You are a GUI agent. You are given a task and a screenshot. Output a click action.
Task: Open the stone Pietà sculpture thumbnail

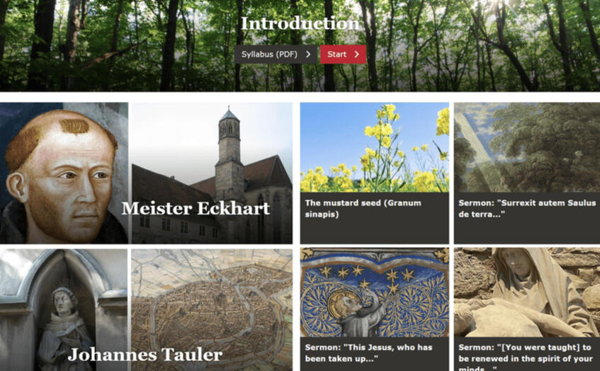[527, 292]
